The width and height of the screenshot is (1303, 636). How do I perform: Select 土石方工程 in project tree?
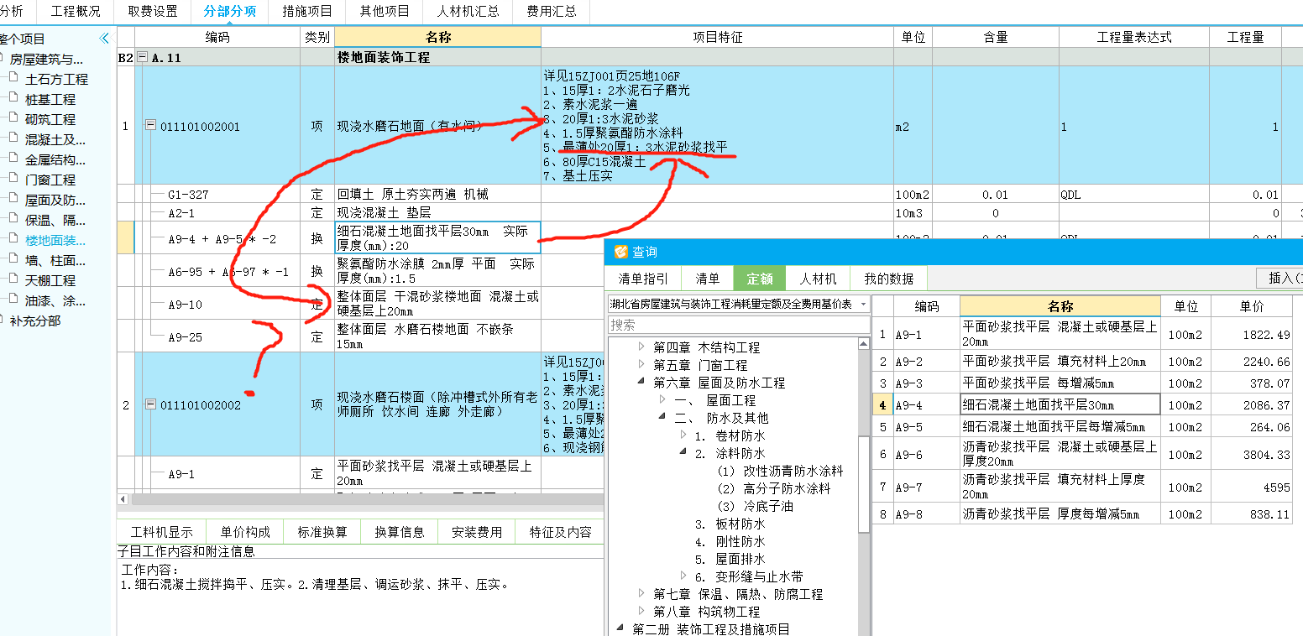(56, 79)
